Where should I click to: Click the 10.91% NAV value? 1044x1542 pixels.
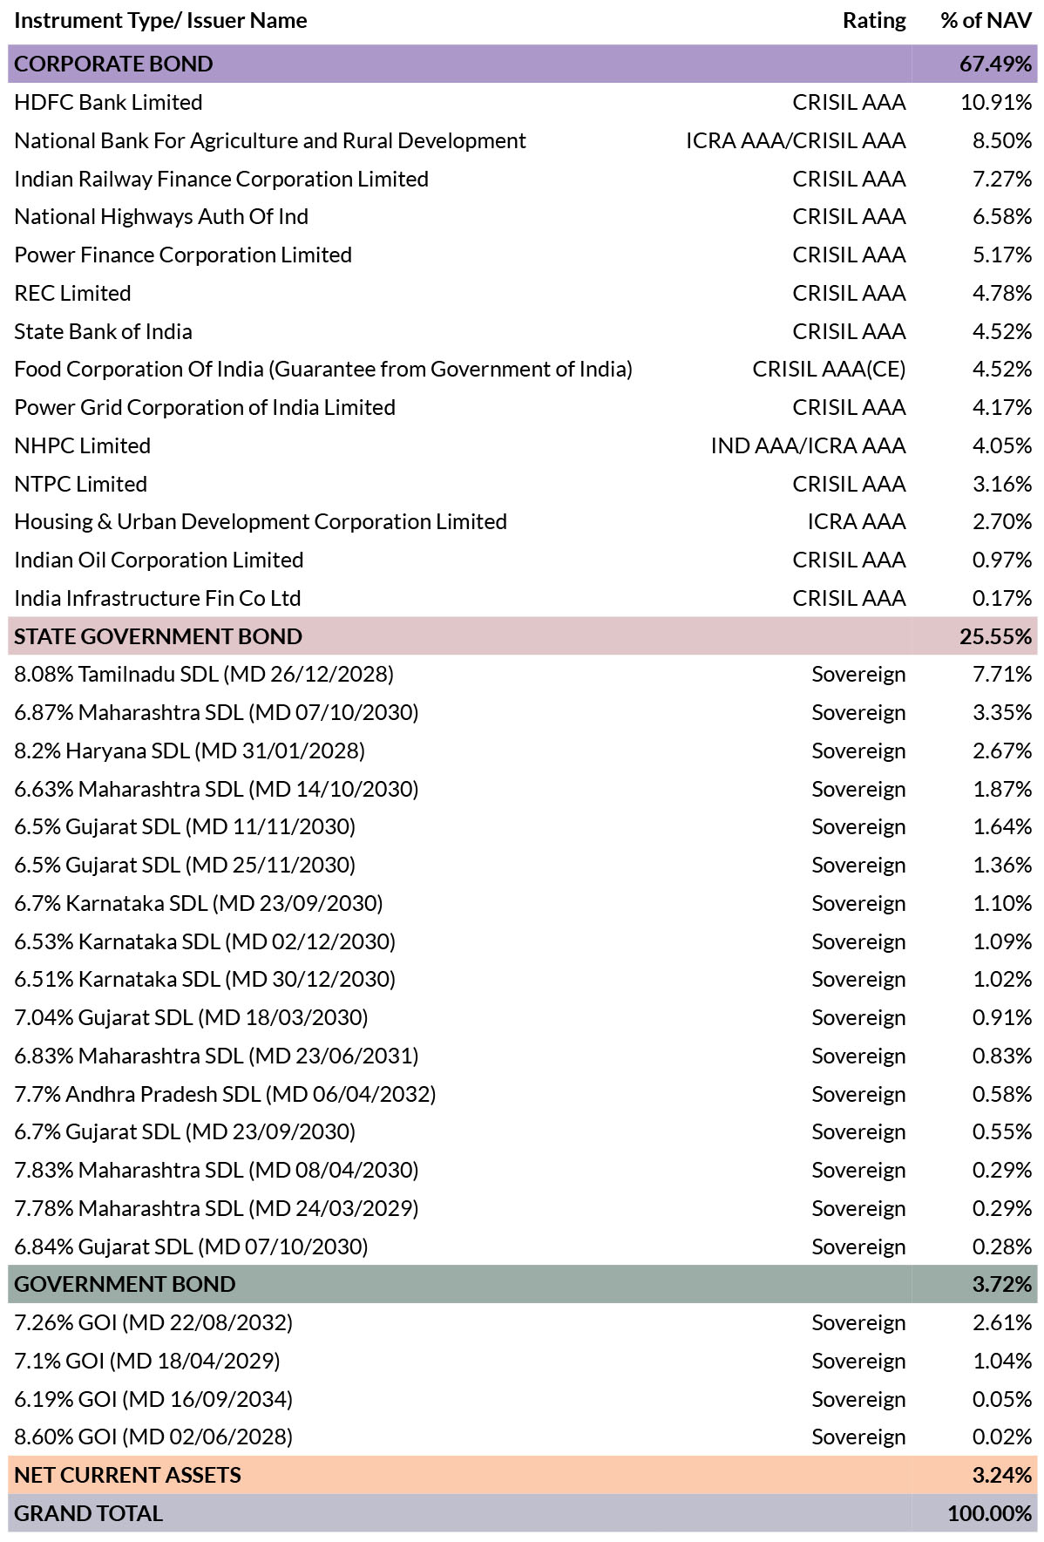coord(996,102)
